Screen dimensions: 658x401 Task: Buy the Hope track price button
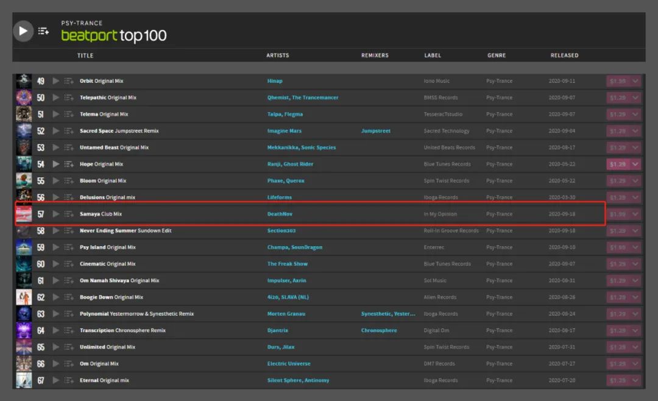point(618,164)
